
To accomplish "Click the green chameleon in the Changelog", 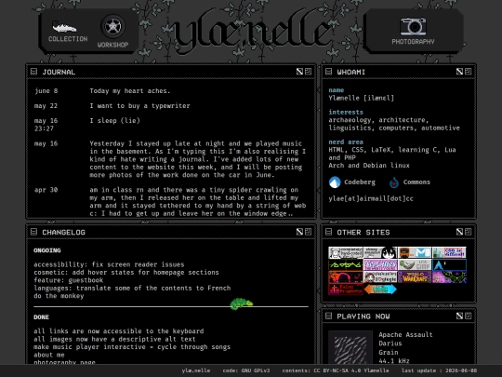I will coord(242,303).
